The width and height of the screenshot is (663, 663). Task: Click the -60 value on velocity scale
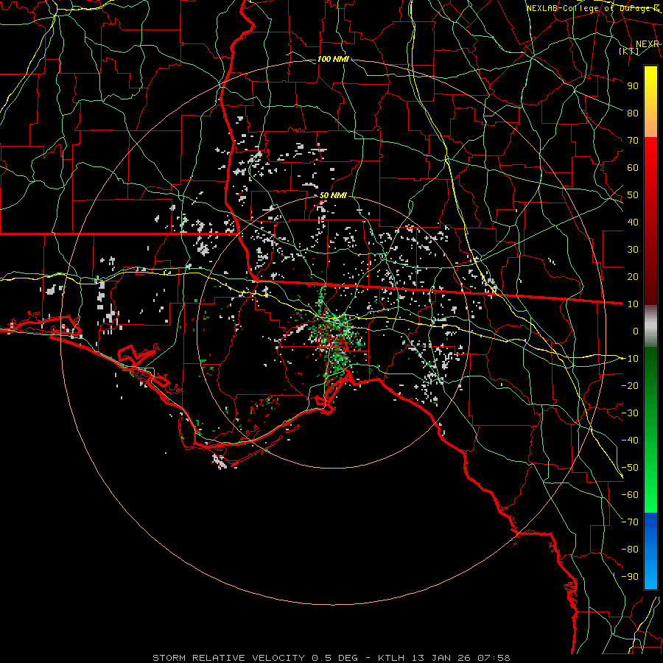pyautogui.click(x=630, y=495)
